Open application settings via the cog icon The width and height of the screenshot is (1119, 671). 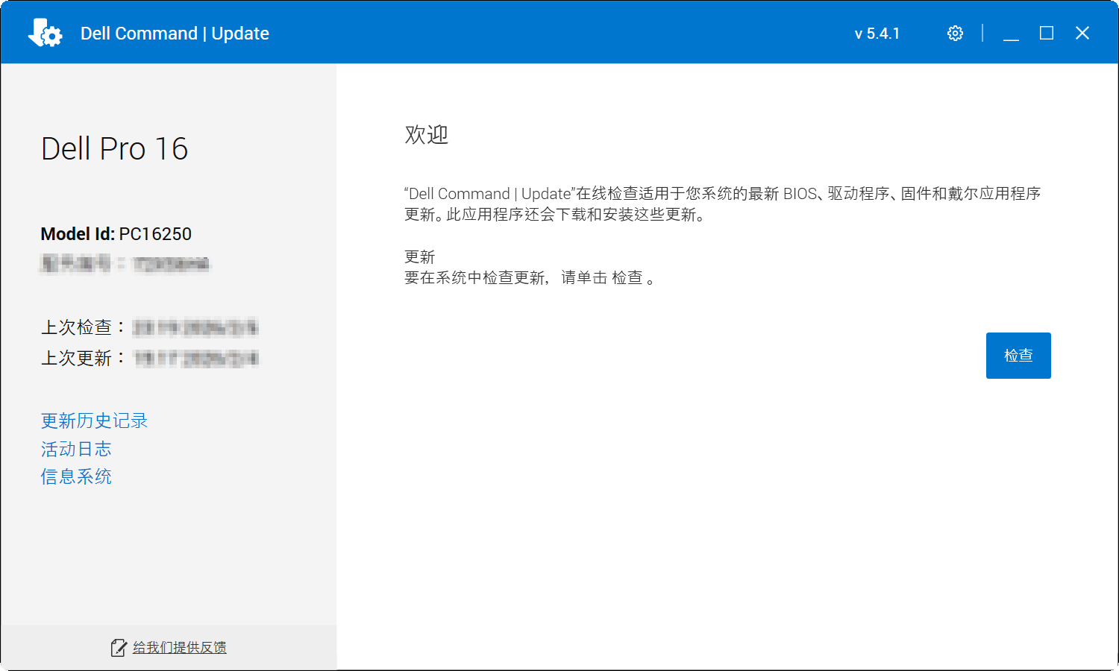[x=955, y=32]
